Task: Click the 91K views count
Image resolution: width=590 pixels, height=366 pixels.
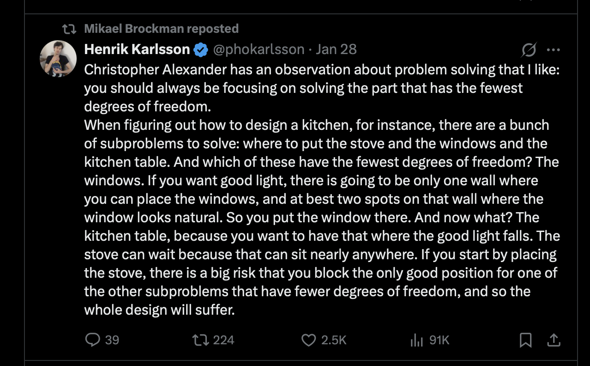Action: point(439,340)
